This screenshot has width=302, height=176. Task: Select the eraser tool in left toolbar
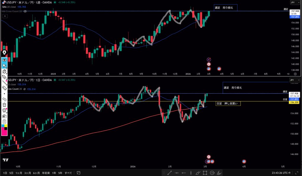tap(4, 88)
